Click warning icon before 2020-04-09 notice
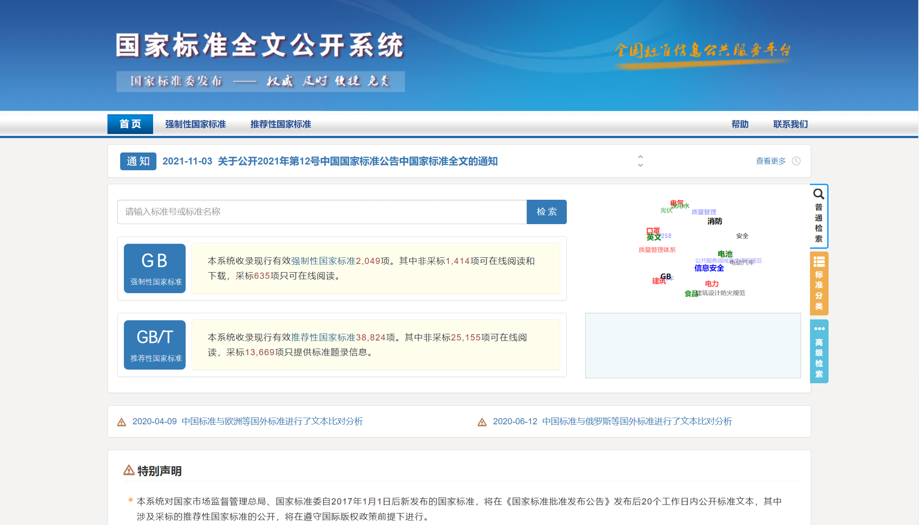 pos(122,422)
